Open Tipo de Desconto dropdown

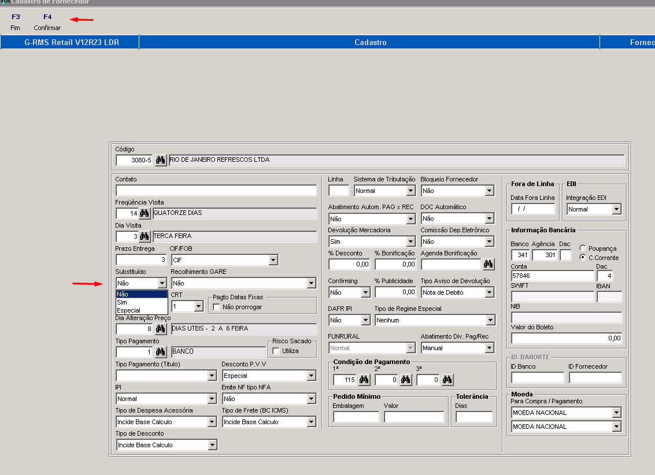tap(212, 445)
